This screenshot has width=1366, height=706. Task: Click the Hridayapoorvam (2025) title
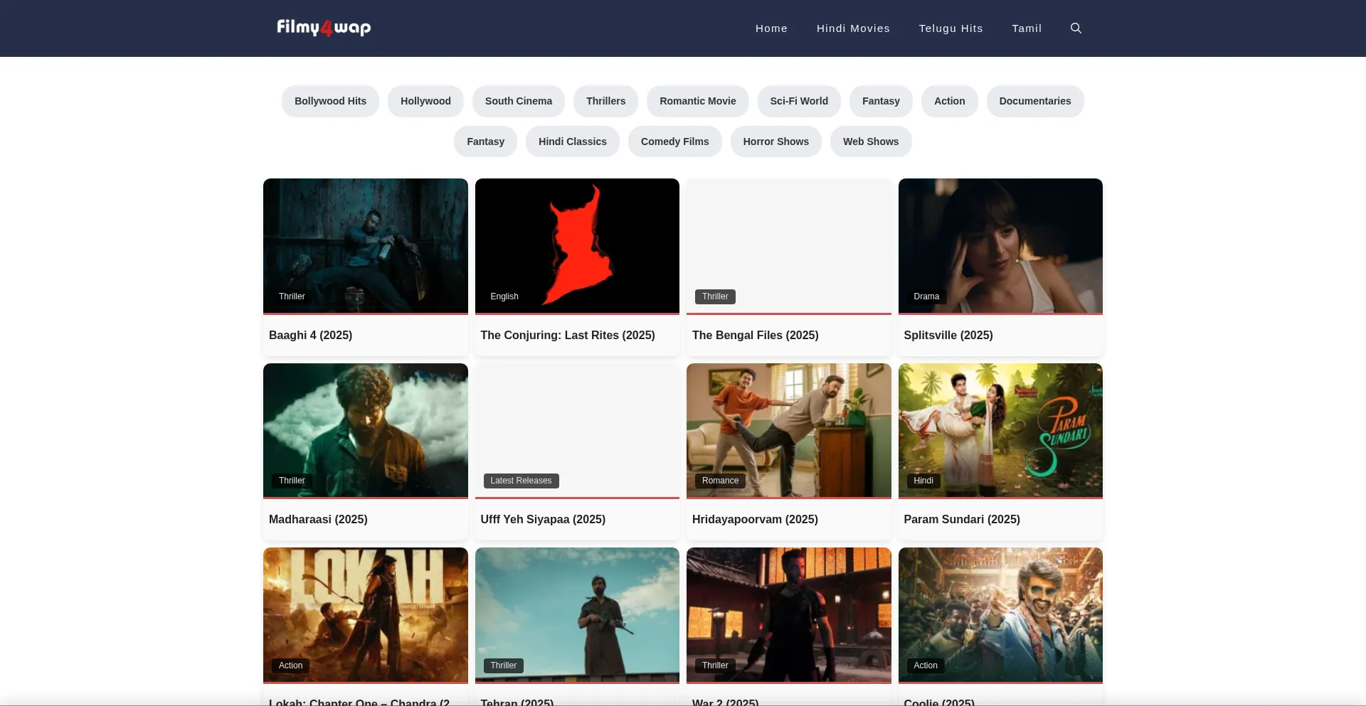coord(755,519)
